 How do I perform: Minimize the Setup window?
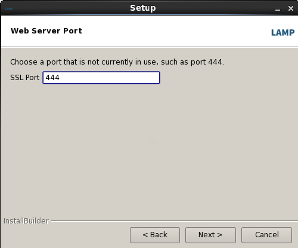pos(278,9)
